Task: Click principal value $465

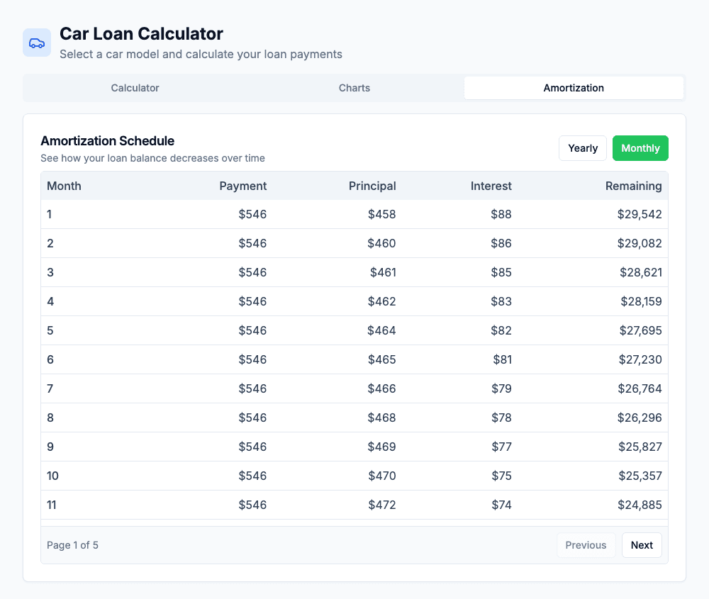Action: [381, 359]
